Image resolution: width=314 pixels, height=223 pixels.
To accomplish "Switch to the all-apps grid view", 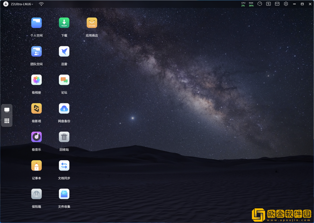I will [x=7, y=121].
